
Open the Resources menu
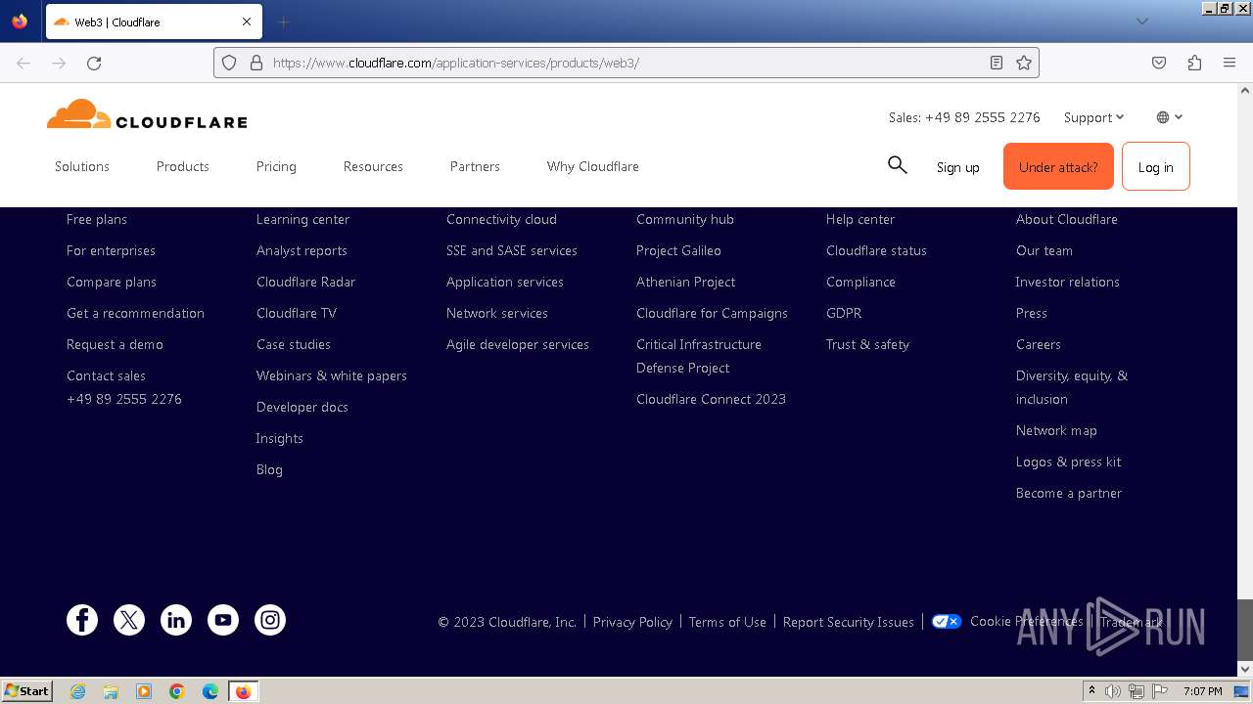pyautogui.click(x=373, y=166)
